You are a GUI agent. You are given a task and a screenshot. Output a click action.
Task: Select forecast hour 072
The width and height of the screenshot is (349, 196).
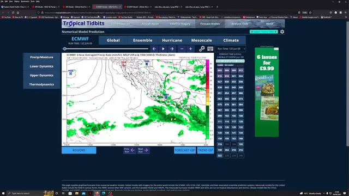240,99
